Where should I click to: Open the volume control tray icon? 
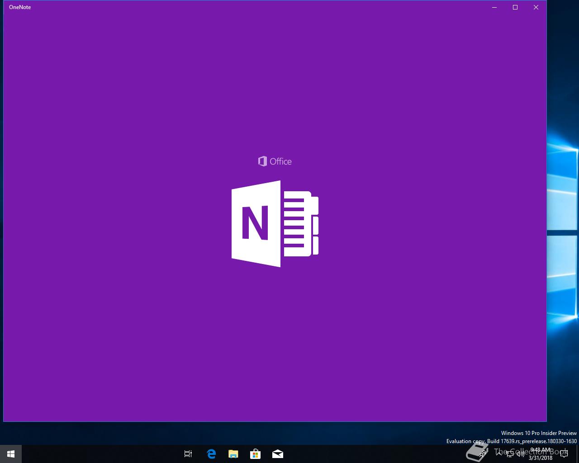520,454
